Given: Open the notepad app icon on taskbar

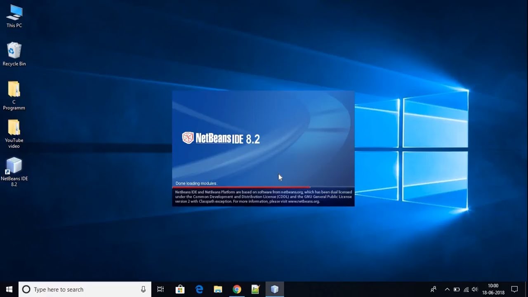Looking at the screenshot, I should pyautogui.click(x=256, y=290).
